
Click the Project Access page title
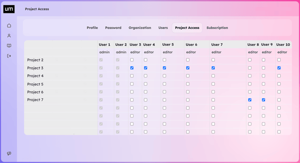[37, 9]
